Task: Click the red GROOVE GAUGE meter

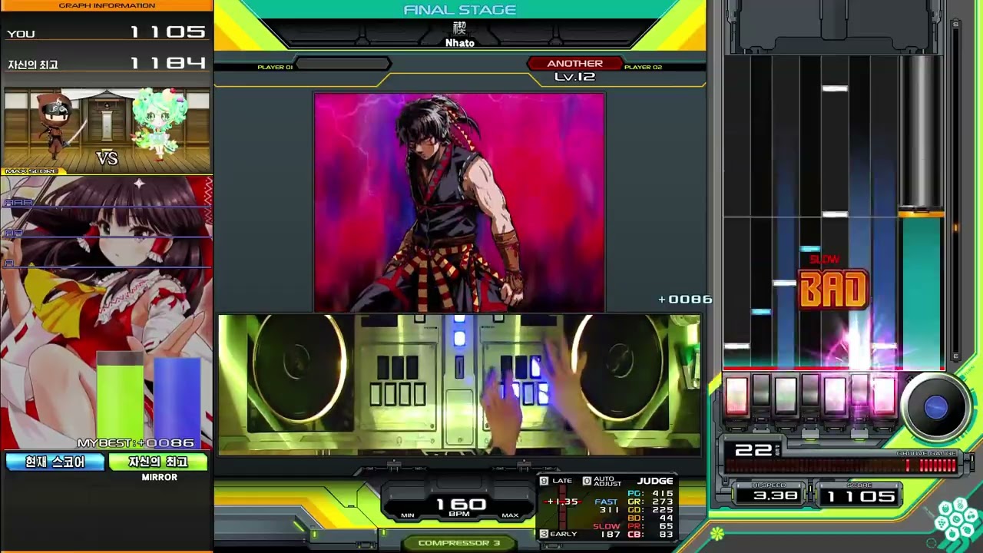Action: click(x=842, y=465)
